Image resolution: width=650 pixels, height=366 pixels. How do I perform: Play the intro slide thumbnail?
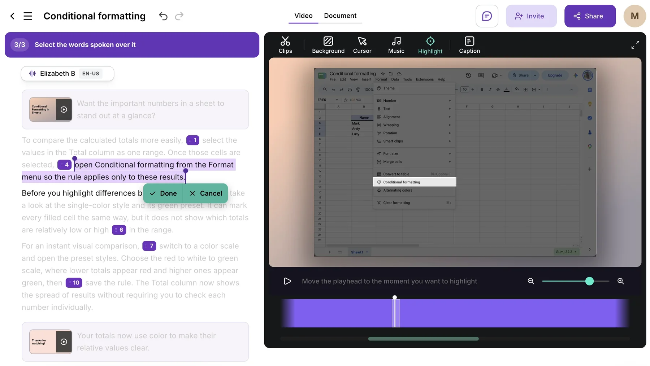tap(64, 109)
